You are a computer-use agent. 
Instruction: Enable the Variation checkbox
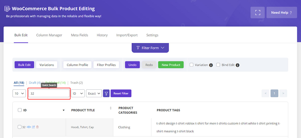coord(191,65)
